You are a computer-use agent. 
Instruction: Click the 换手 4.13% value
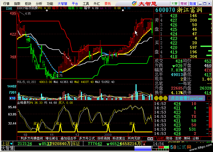click(x=177, y=93)
